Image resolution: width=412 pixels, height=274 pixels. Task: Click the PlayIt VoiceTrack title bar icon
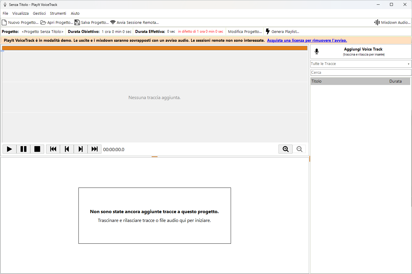click(x=5, y=5)
